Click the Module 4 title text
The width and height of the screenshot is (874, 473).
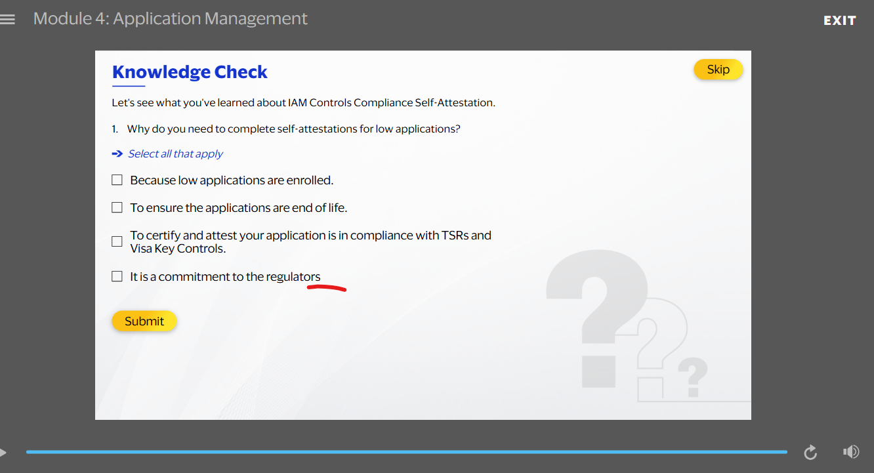[170, 18]
